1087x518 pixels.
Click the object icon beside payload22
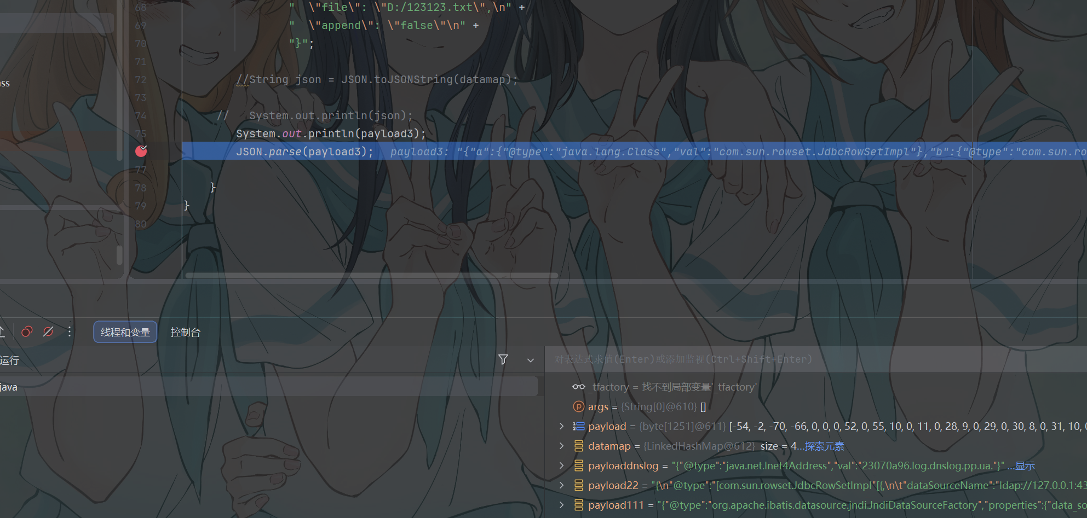[x=579, y=485]
